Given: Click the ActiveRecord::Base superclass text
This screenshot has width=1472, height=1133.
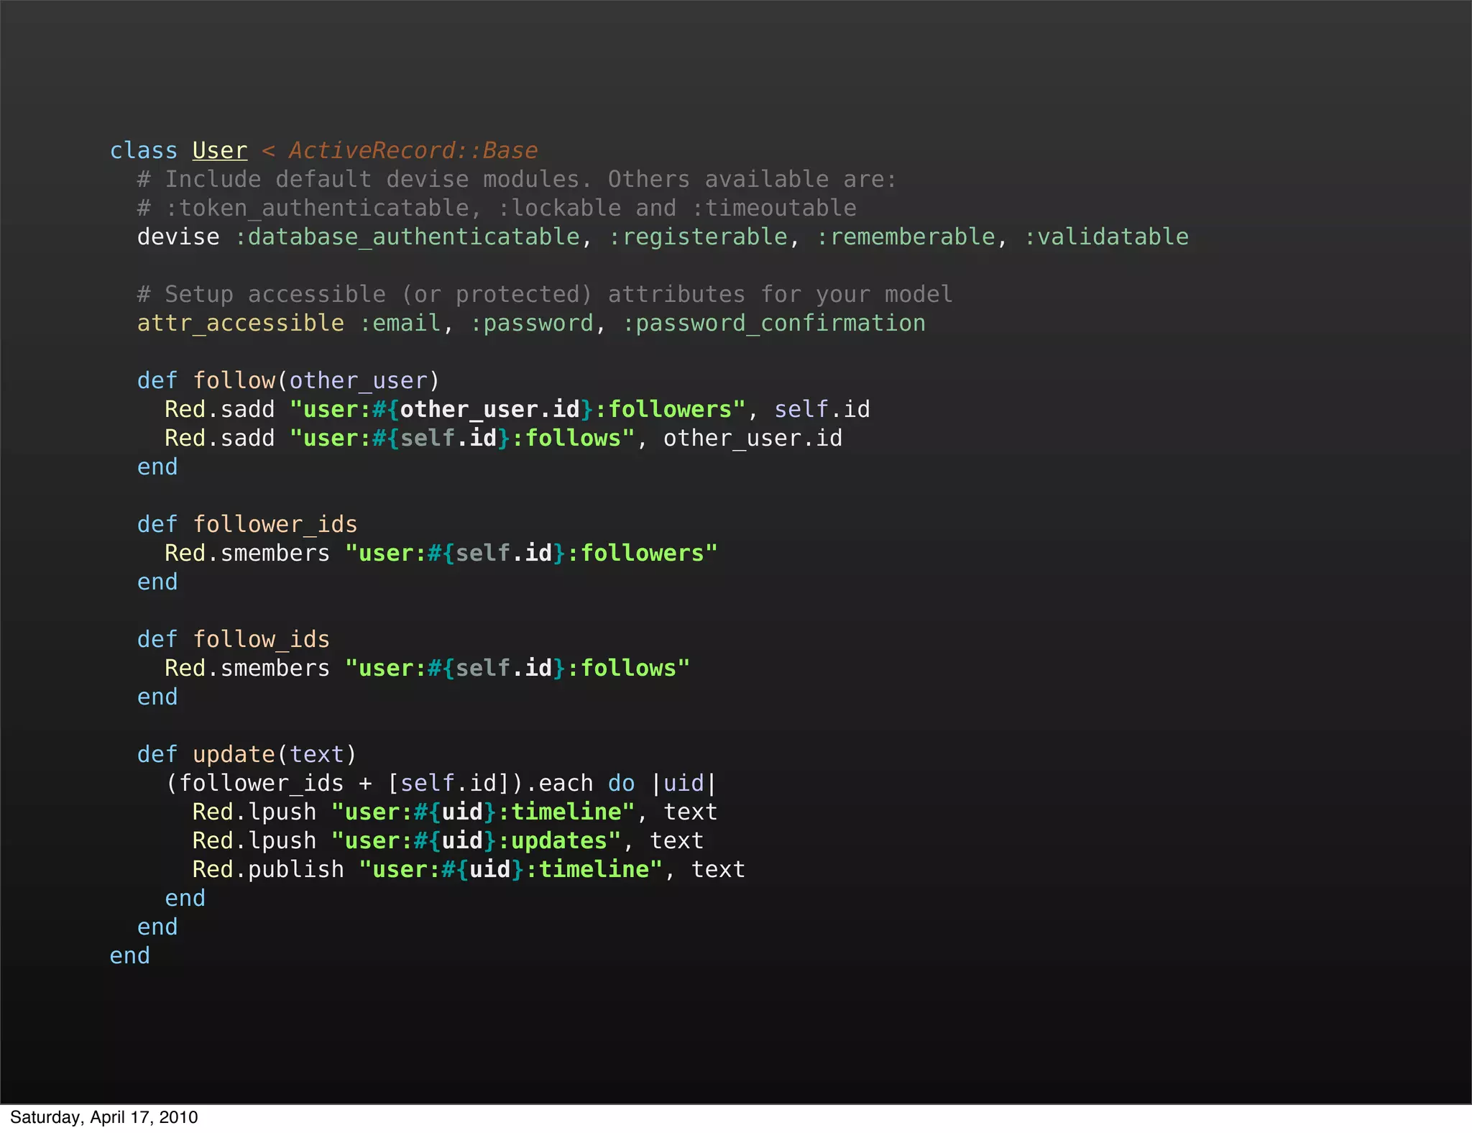Looking at the screenshot, I should [x=413, y=150].
